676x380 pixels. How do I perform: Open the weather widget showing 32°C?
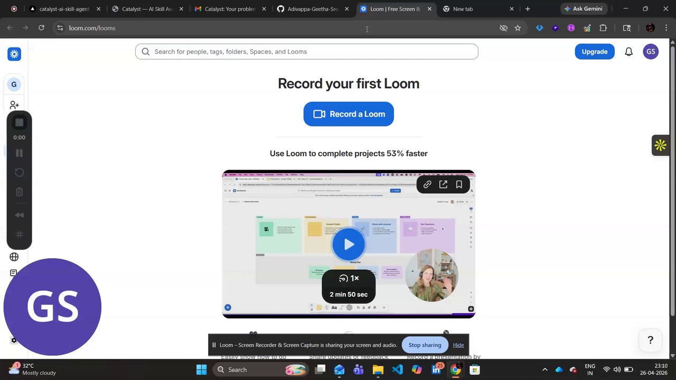tap(33, 369)
